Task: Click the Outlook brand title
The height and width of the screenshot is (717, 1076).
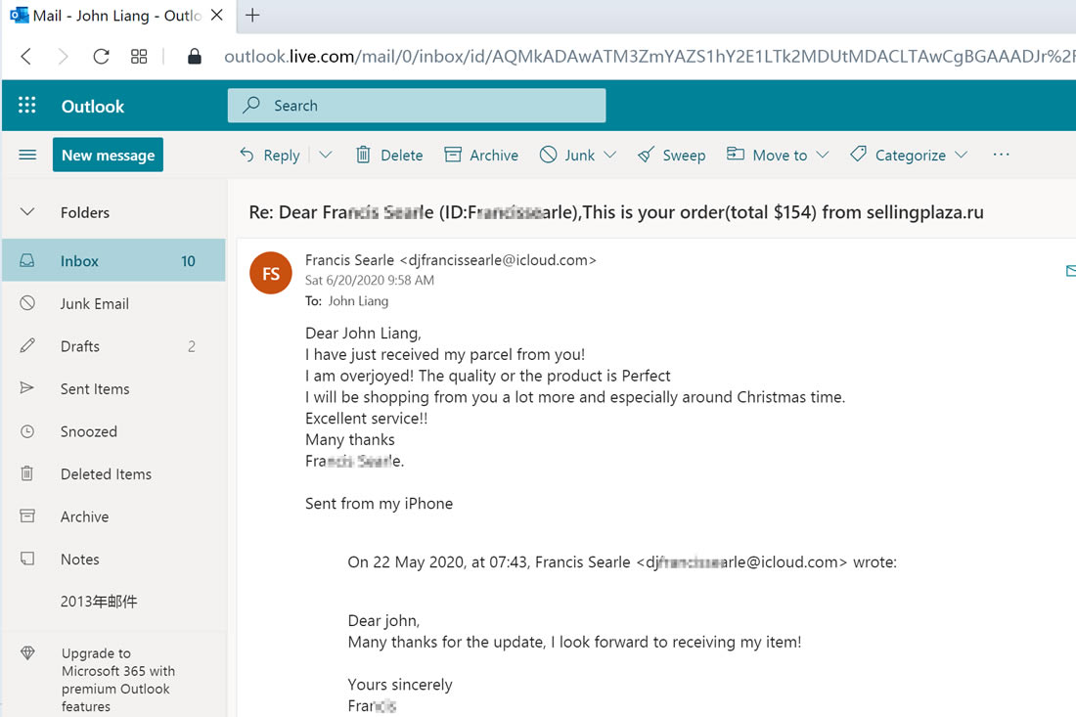Action: click(x=93, y=107)
